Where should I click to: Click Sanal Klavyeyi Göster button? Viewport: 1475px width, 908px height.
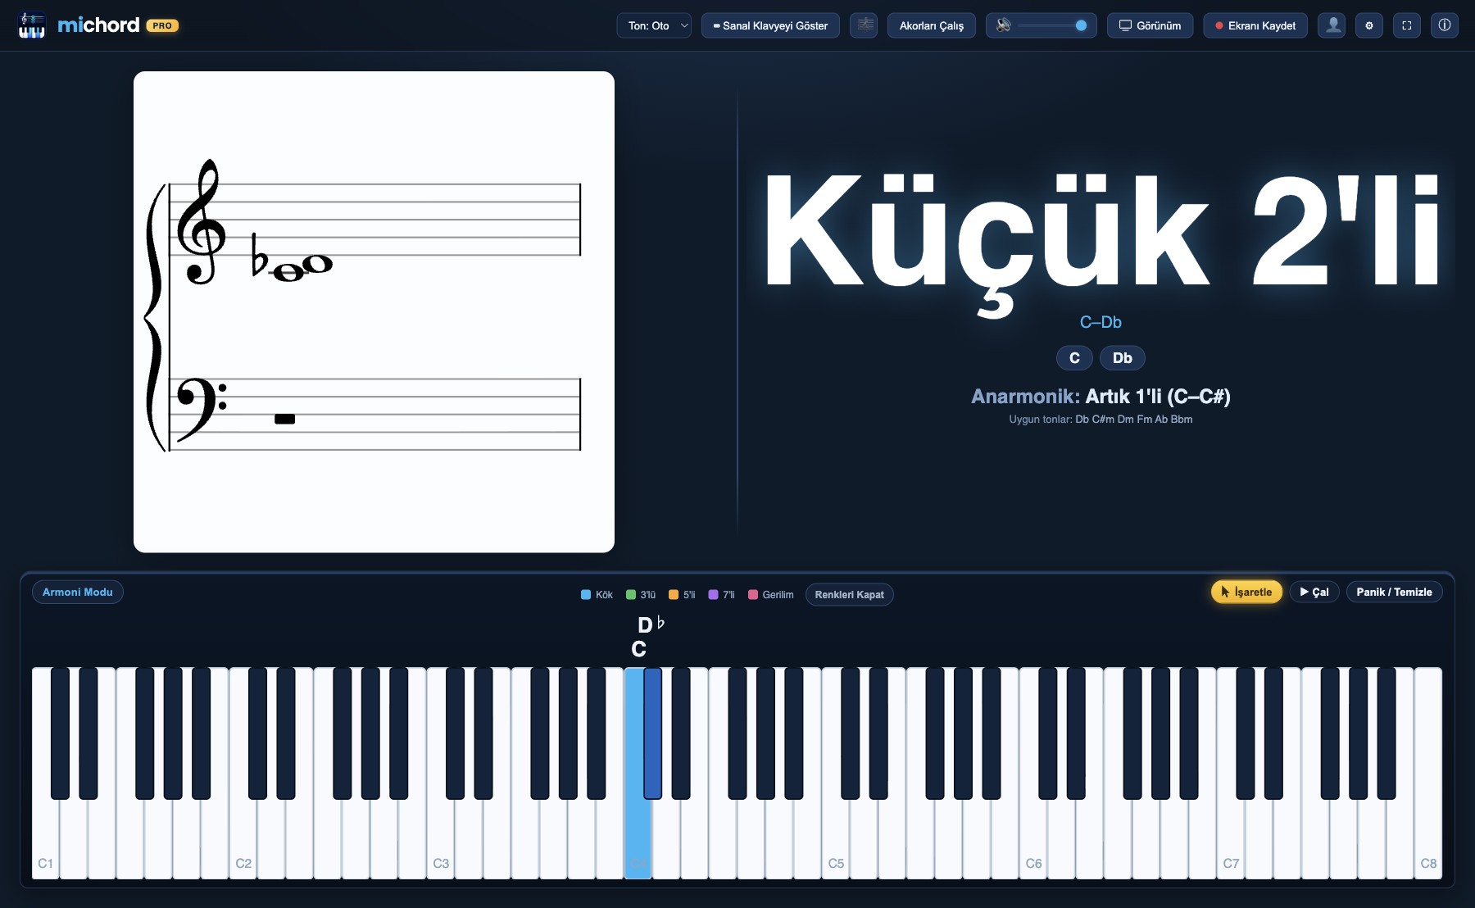pos(770,25)
